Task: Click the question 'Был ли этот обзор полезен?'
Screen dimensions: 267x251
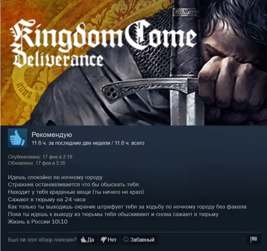Action: pos(42,240)
